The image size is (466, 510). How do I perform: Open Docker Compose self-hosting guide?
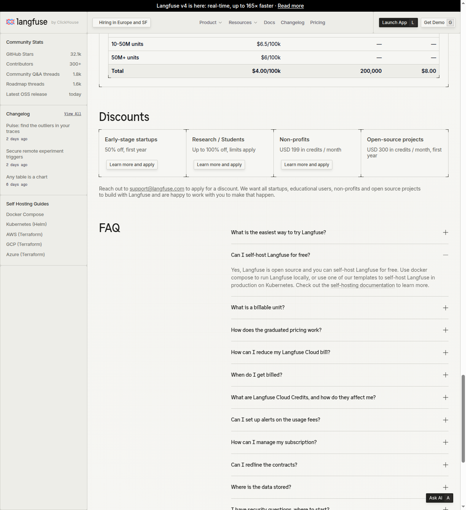point(25,215)
